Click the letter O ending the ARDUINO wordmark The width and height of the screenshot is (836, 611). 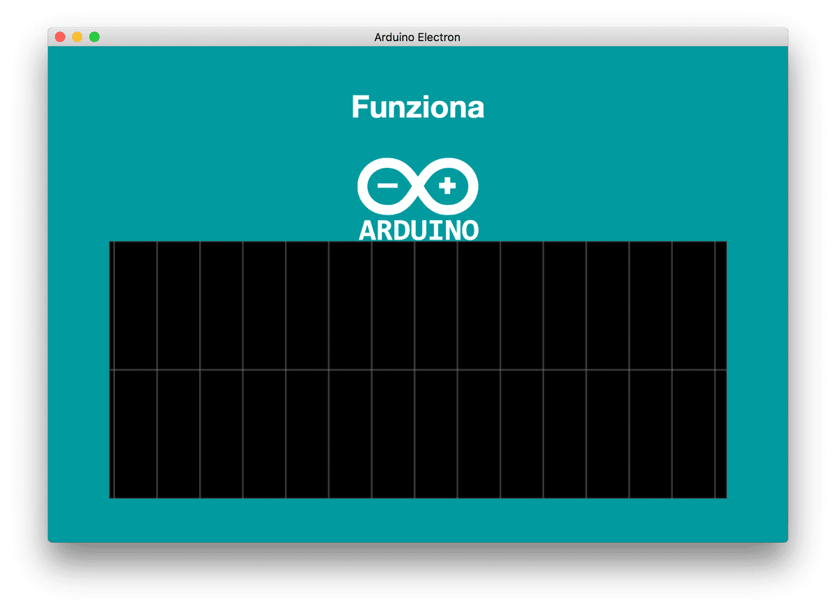pyautogui.click(x=470, y=230)
